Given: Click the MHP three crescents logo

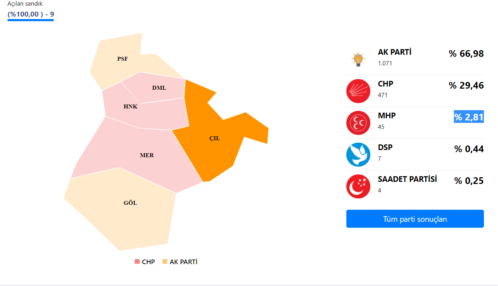Looking at the screenshot, I should tap(358, 123).
